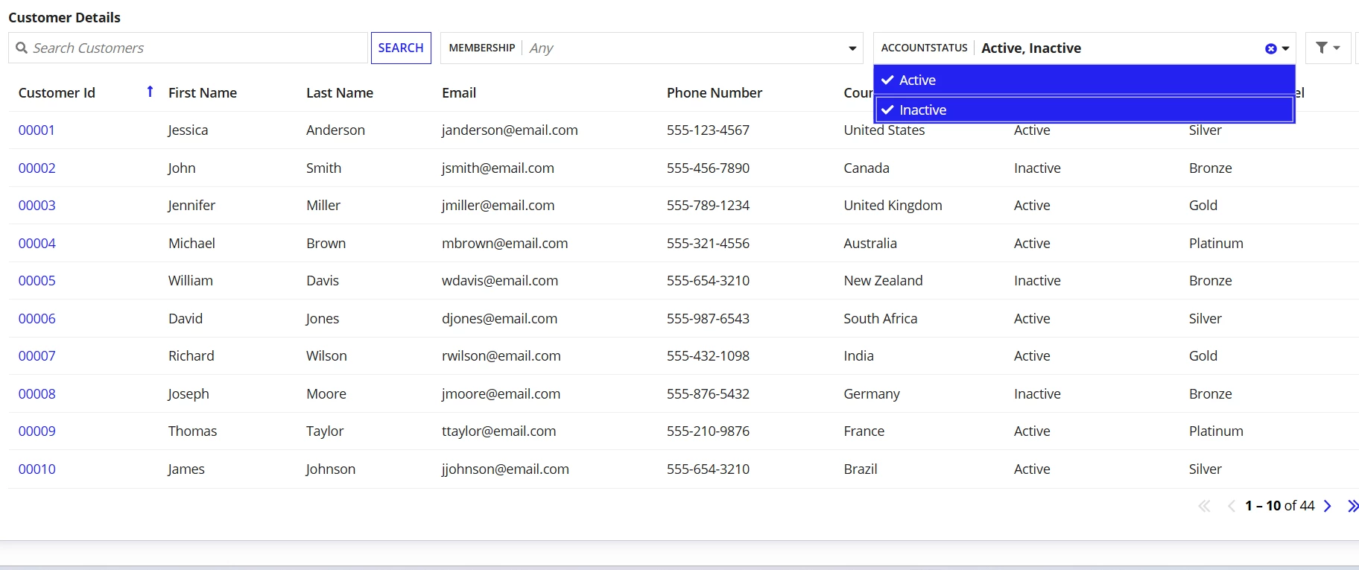Click first name Jennifer cell
The image size is (1359, 570).
(191, 205)
